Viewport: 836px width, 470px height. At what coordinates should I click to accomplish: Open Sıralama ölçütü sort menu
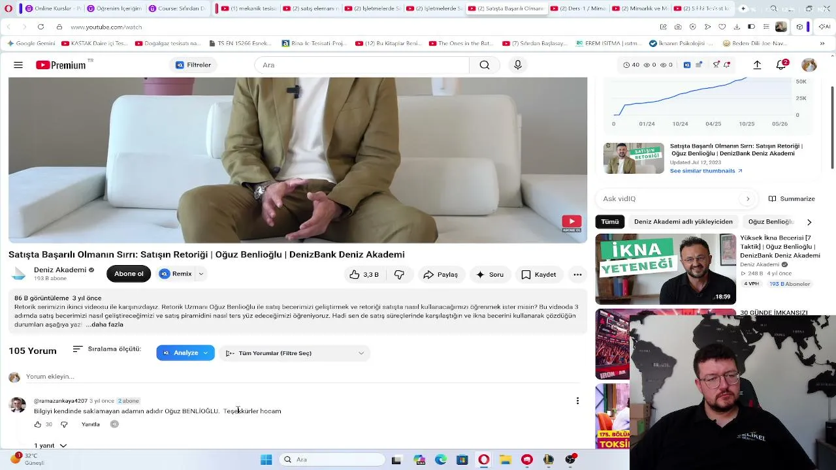point(107,349)
